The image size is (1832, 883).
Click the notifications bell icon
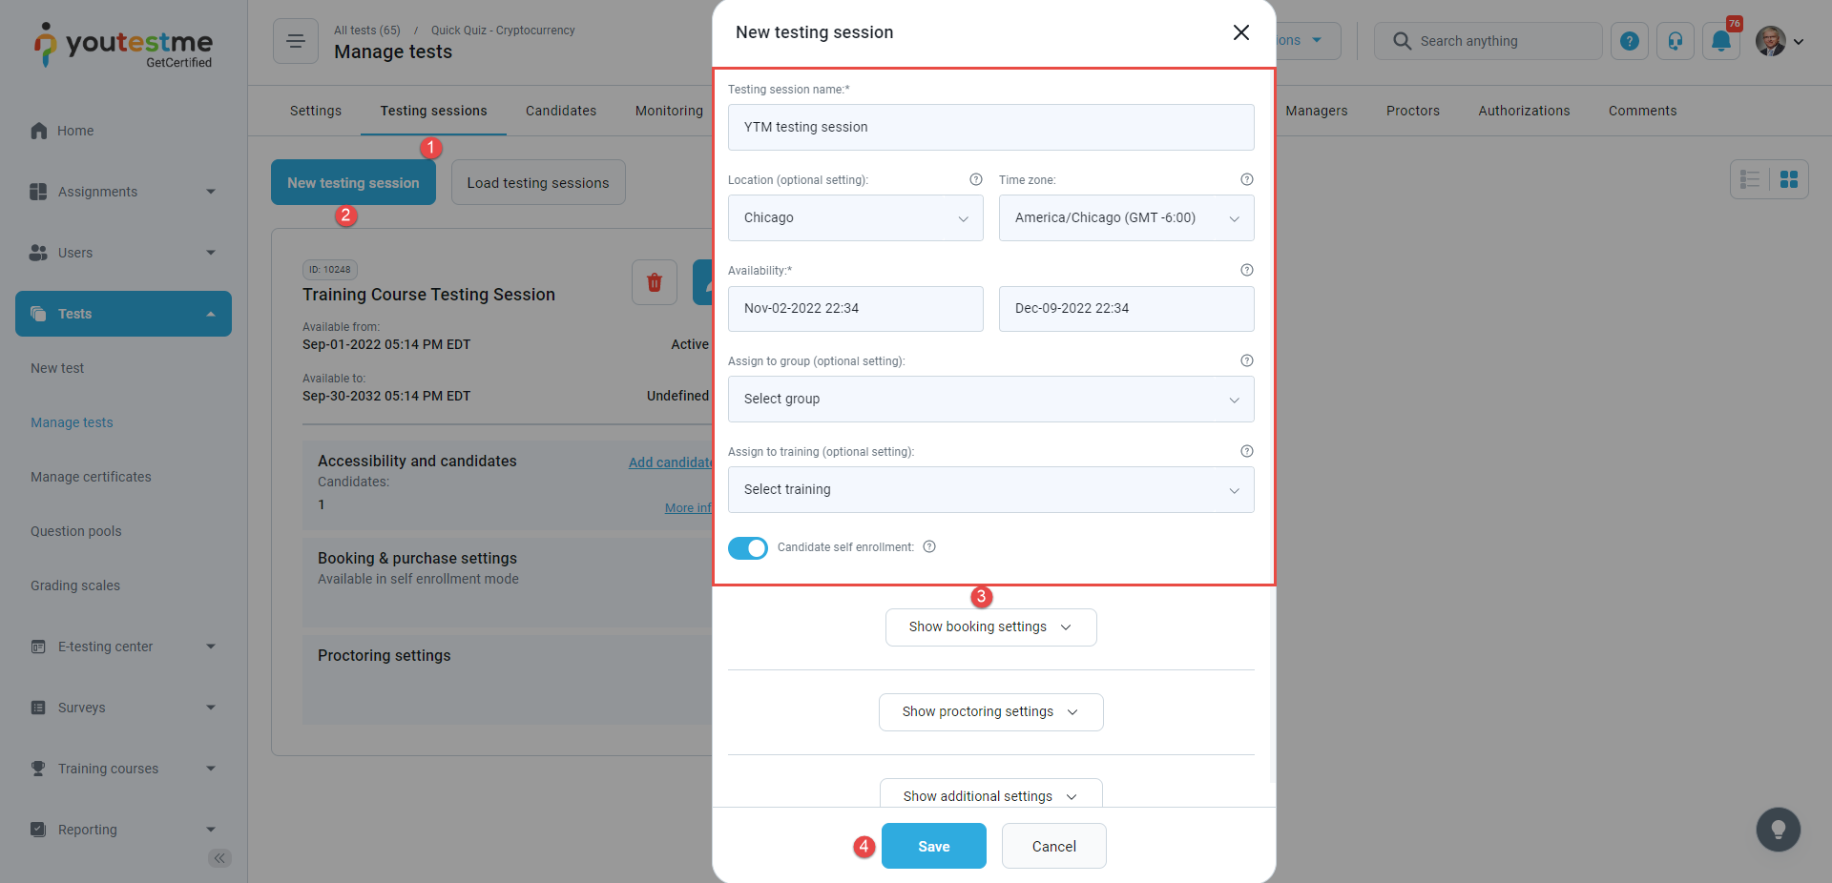pyautogui.click(x=1720, y=41)
